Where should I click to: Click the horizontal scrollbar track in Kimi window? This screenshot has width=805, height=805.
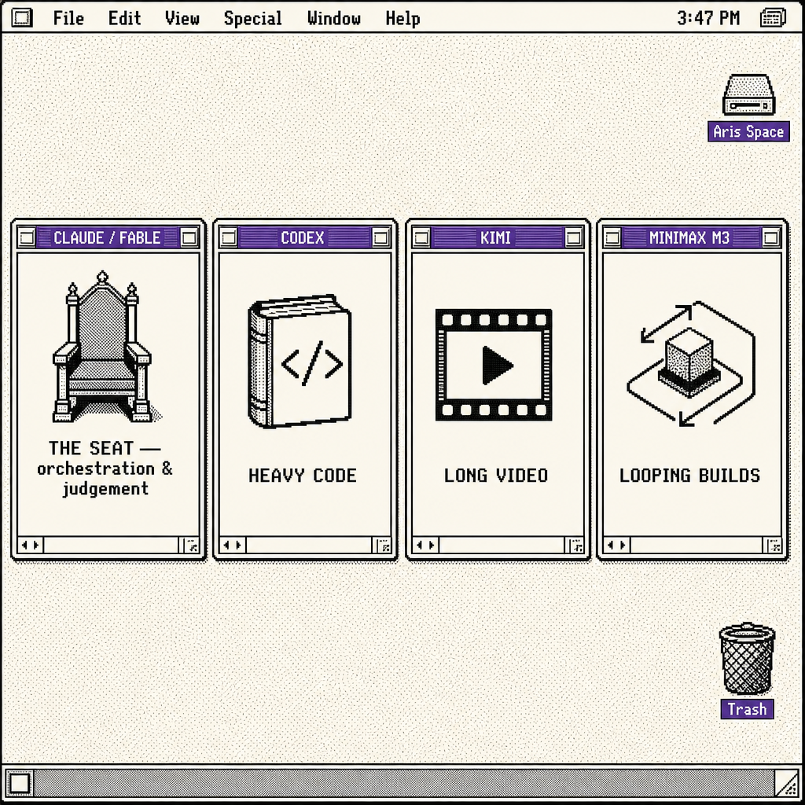(x=502, y=546)
